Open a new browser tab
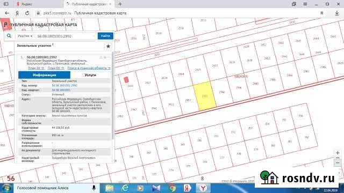The image size is (344, 193). point(120,4)
